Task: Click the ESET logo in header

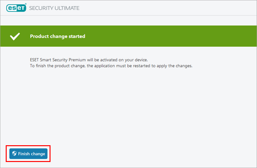Action: 15,8
